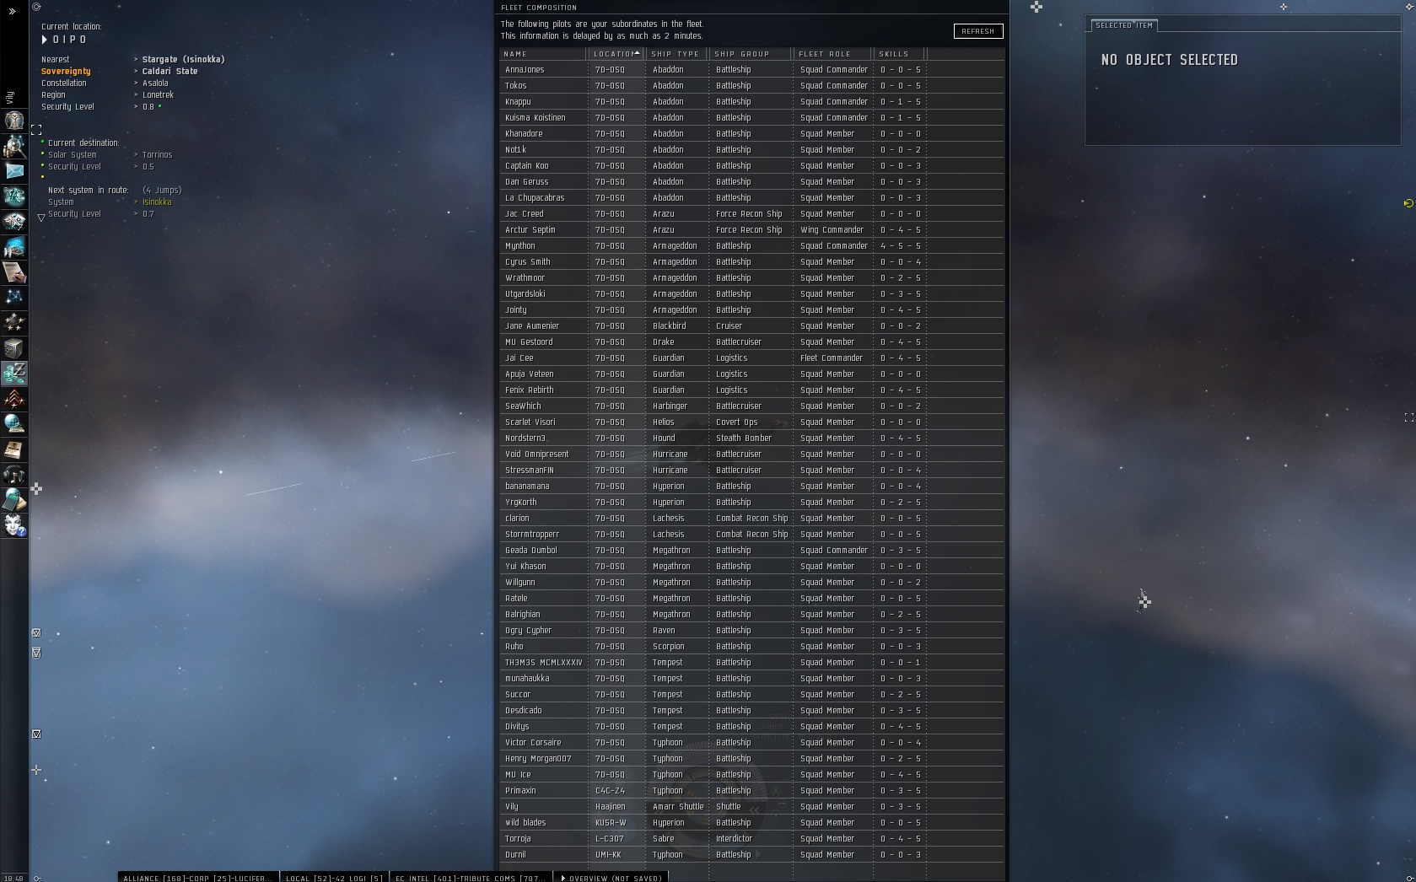The width and height of the screenshot is (1416, 882).
Task: Sort fleet list by Ship Type column
Action: [677, 54]
